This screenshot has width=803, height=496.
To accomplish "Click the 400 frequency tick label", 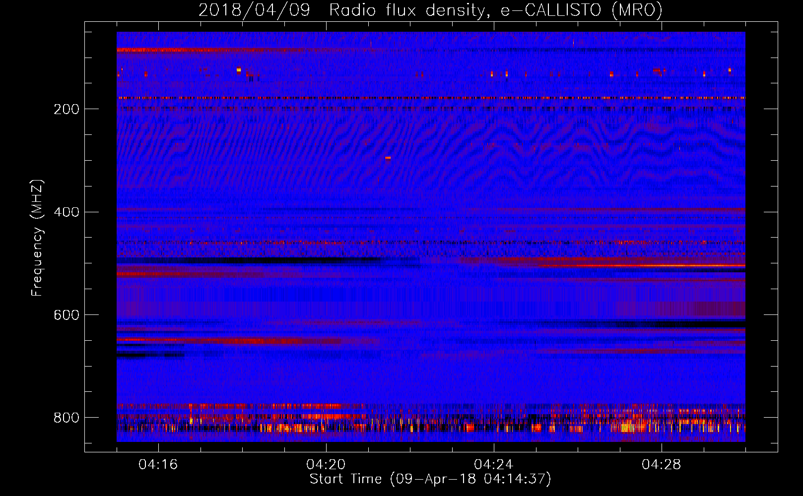I will click(x=67, y=212).
